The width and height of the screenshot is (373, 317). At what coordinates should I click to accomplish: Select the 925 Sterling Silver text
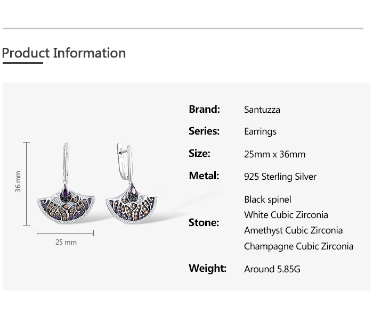tap(280, 177)
